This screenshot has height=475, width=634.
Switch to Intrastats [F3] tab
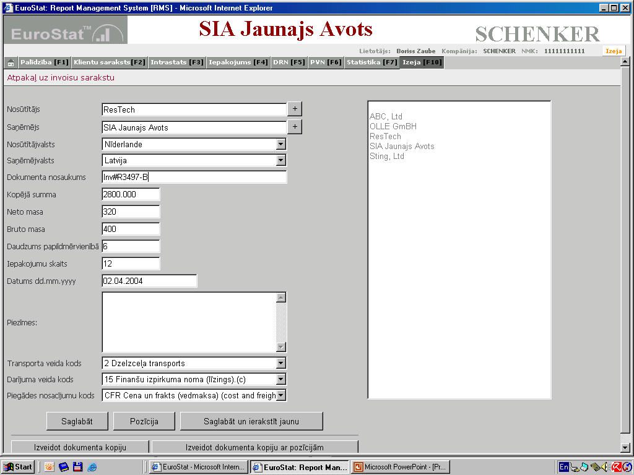click(176, 62)
